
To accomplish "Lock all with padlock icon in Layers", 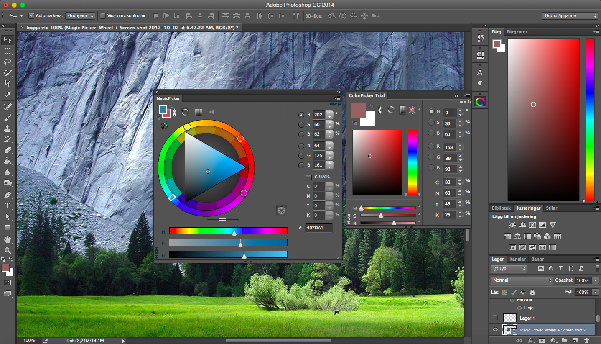I will coord(532,292).
